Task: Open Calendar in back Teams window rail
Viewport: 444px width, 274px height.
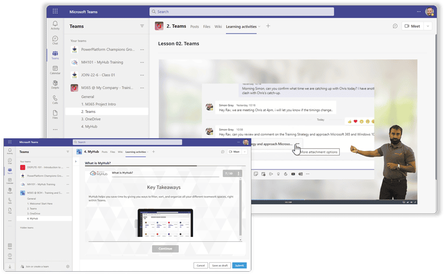Action: click(x=55, y=70)
